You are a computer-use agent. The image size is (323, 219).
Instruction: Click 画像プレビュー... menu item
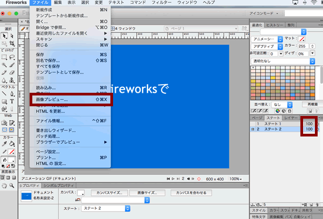click(71, 99)
